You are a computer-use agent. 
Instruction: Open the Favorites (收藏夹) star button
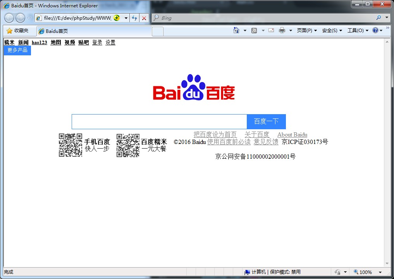click(x=17, y=31)
